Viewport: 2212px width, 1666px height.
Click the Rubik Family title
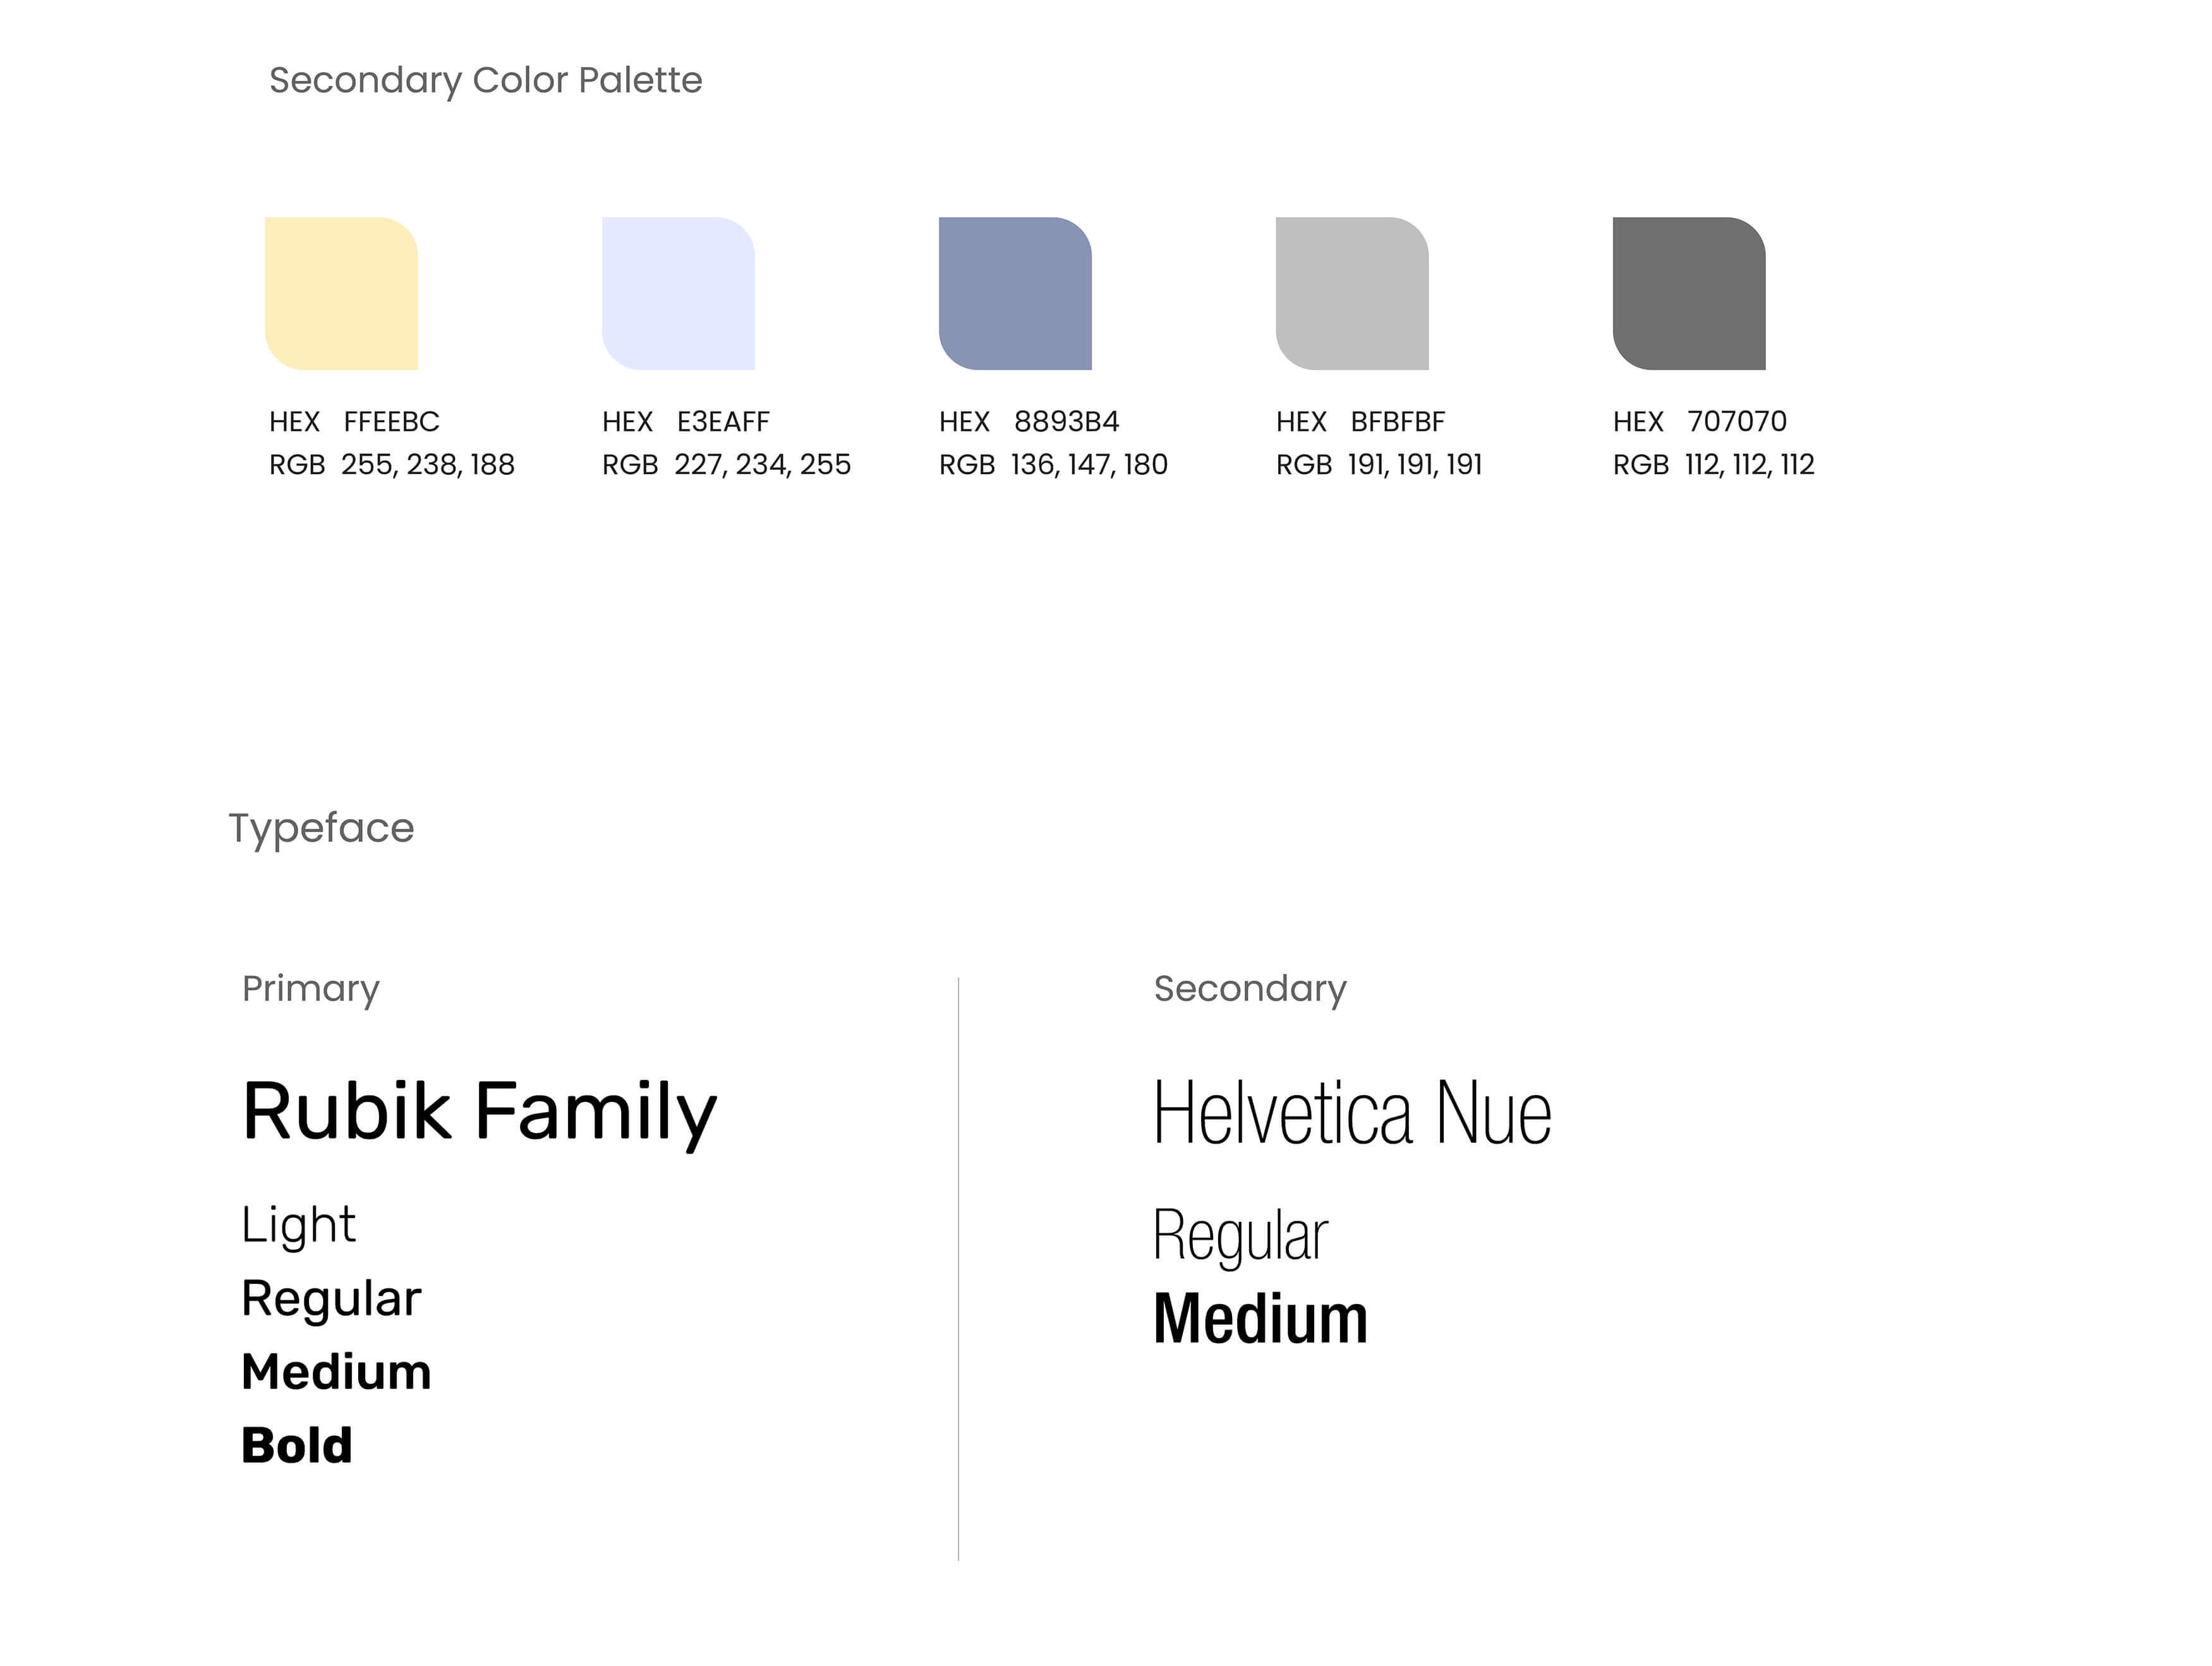480,1112
